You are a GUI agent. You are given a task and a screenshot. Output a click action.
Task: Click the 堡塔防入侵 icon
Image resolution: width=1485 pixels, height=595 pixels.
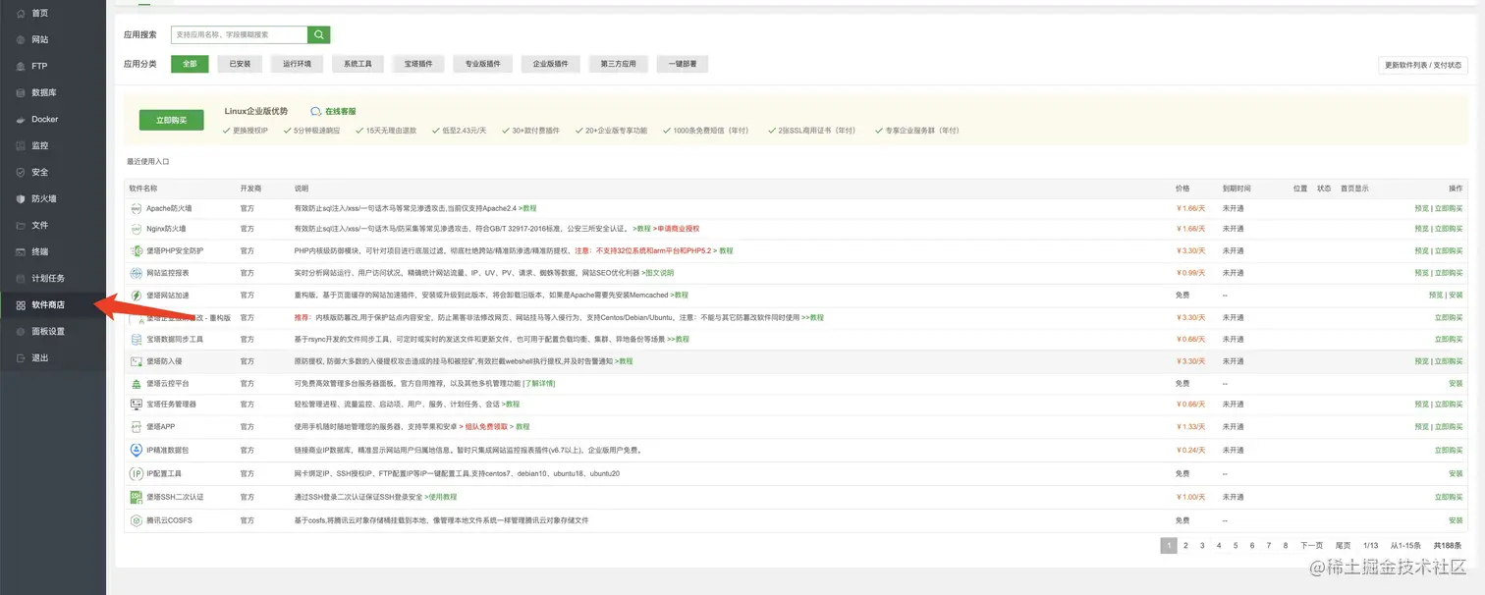point(137,361)
